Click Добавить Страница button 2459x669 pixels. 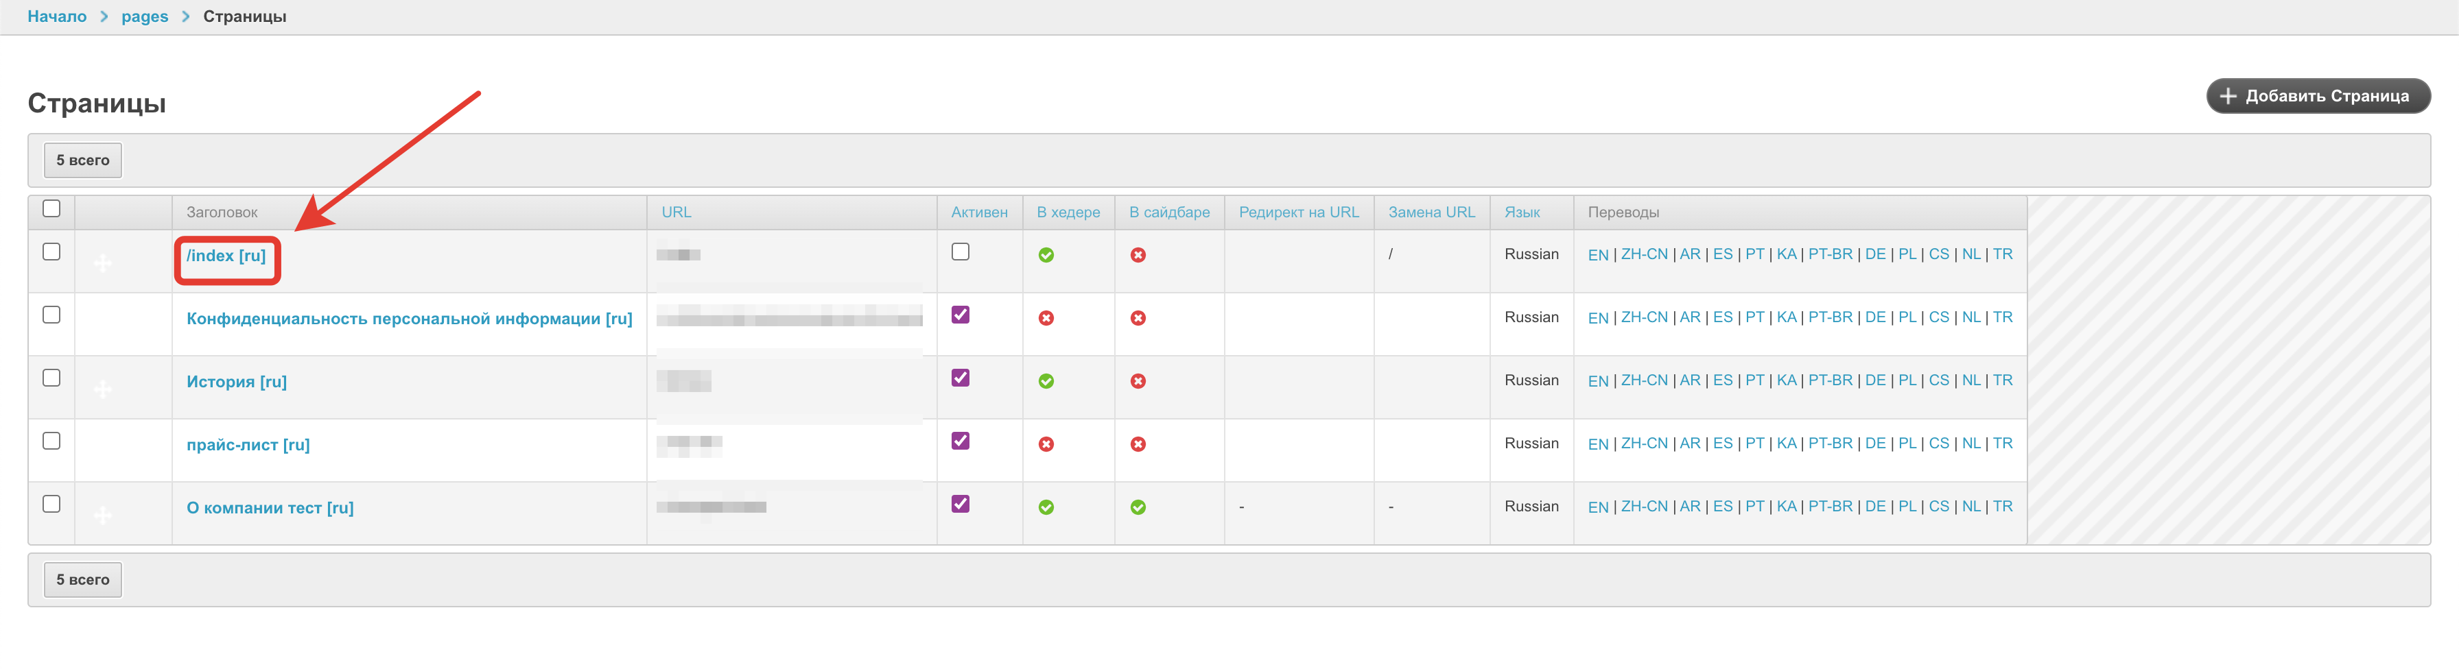(2317, 96)
